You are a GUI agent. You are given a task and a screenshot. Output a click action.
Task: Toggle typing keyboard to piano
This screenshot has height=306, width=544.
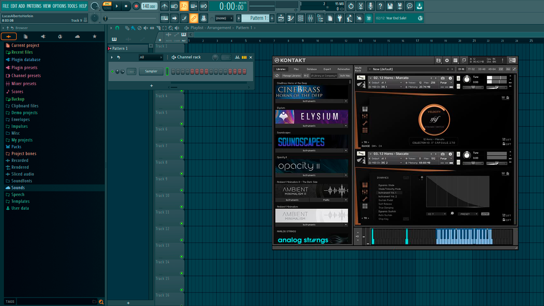[x=164, y=18]
